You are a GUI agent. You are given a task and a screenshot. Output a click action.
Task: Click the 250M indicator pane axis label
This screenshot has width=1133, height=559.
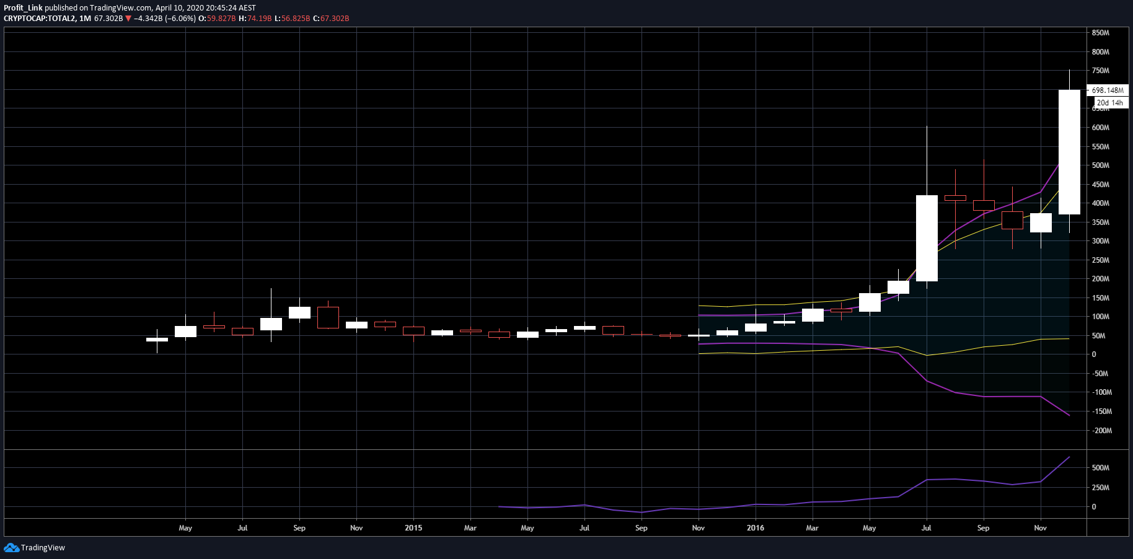pyautogui.click(x=1101, y=488)
